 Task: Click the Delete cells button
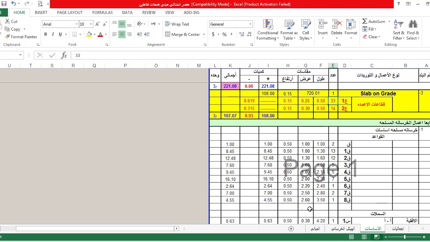[337, 30]
